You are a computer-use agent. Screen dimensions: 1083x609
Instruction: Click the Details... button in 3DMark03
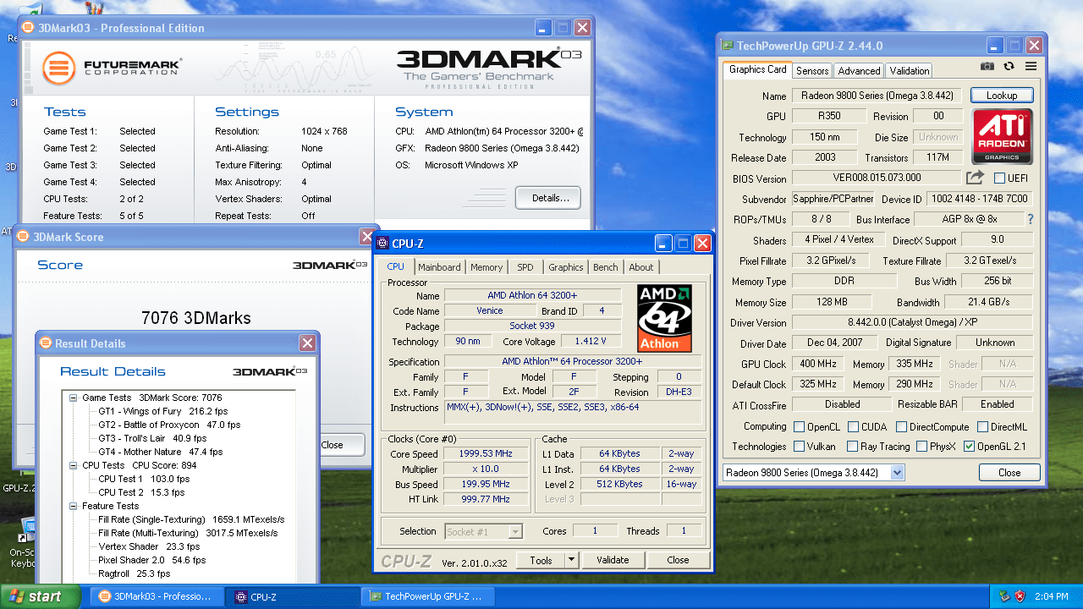[548, 198]
